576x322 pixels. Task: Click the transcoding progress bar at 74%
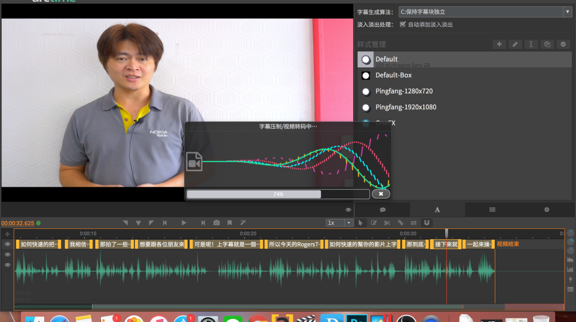pos(278,194)
